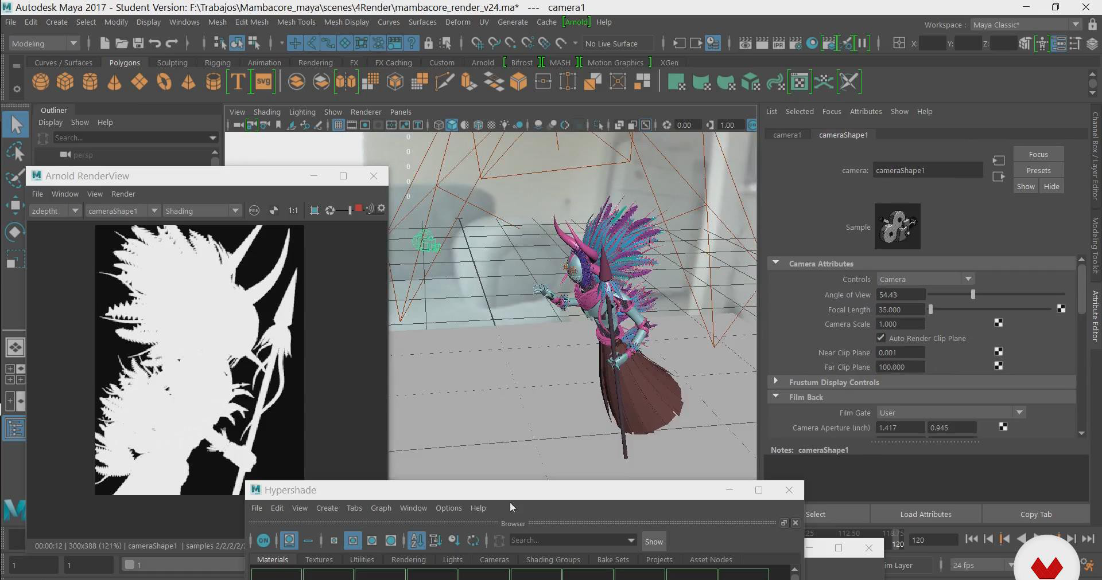
Task: Click the Save Scene floppy icon
Action: [x=138, y=43]
